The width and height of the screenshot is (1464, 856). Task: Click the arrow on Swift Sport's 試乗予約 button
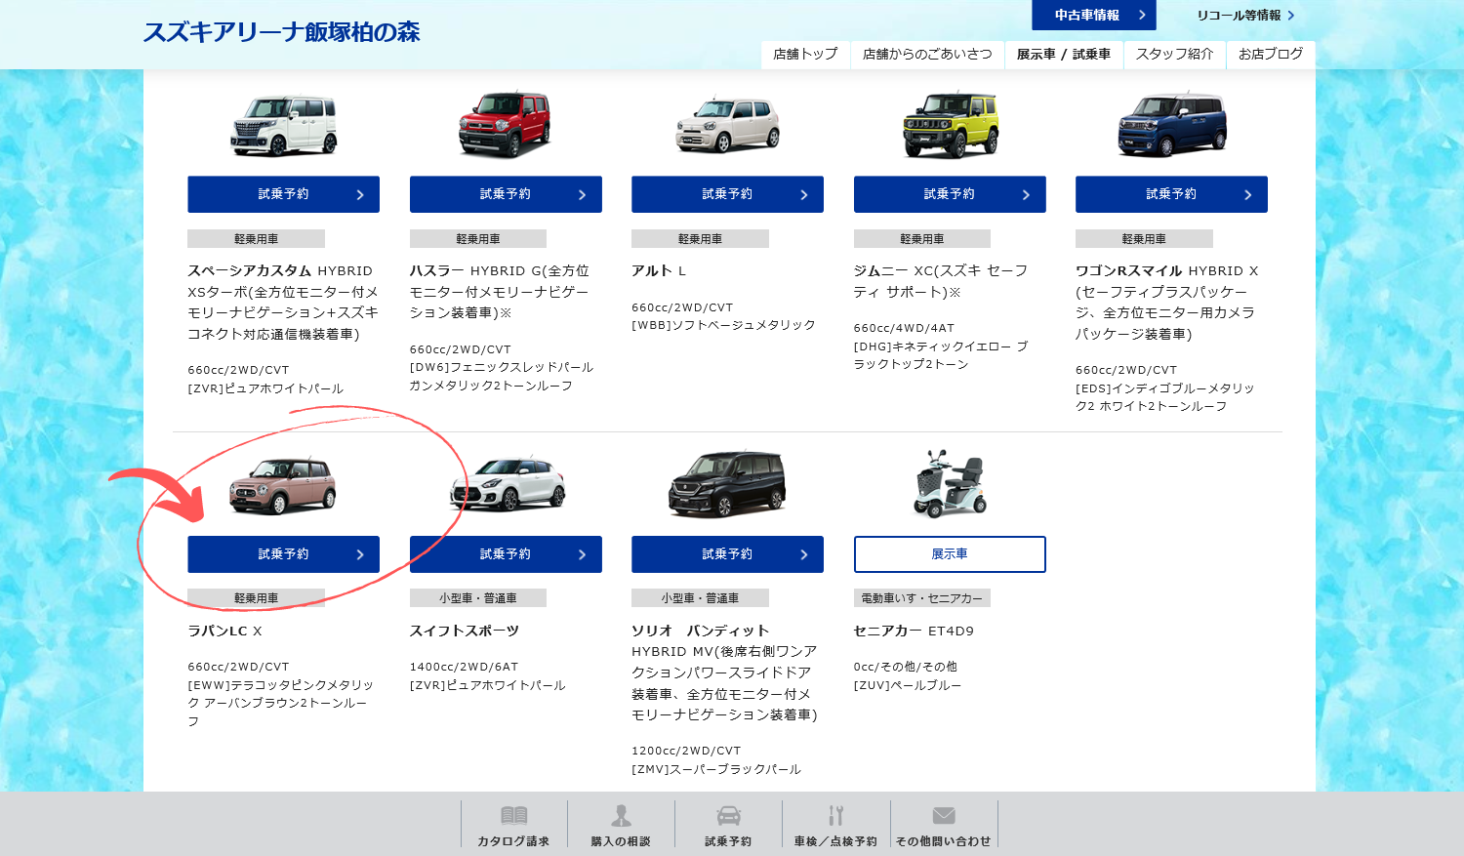click(x=582, y=554)
